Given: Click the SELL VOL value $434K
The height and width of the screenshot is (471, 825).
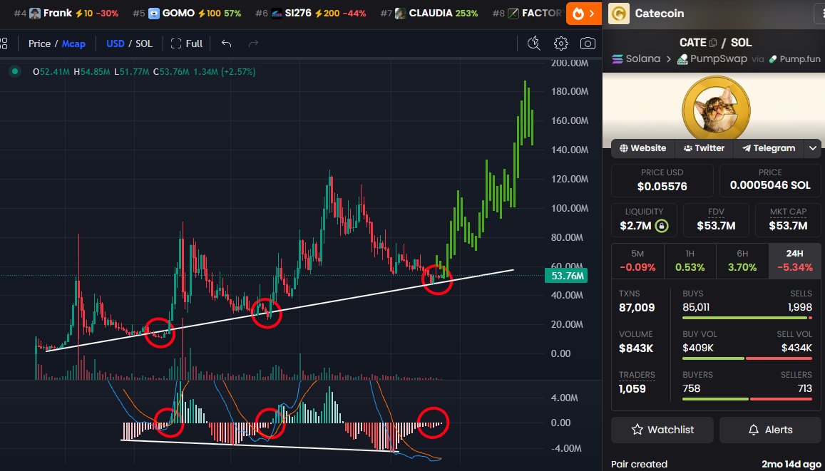Looking at the screenshot, I should 796,348.
